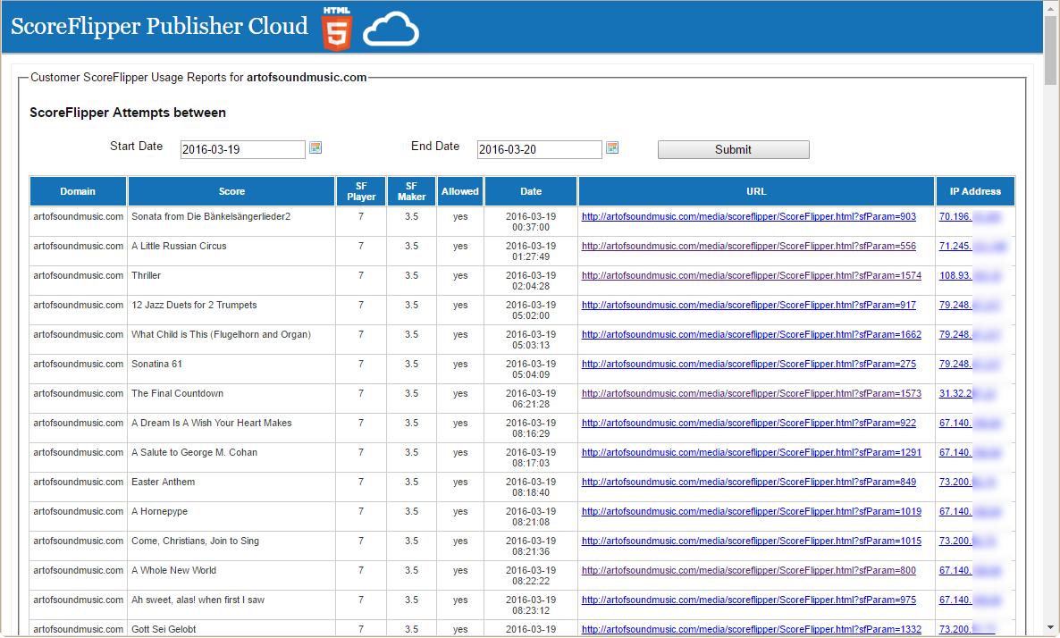Select the score title "Sonatina 61"
The height and width of the screenshot is (638, 1060).
(x=156, y=365)
